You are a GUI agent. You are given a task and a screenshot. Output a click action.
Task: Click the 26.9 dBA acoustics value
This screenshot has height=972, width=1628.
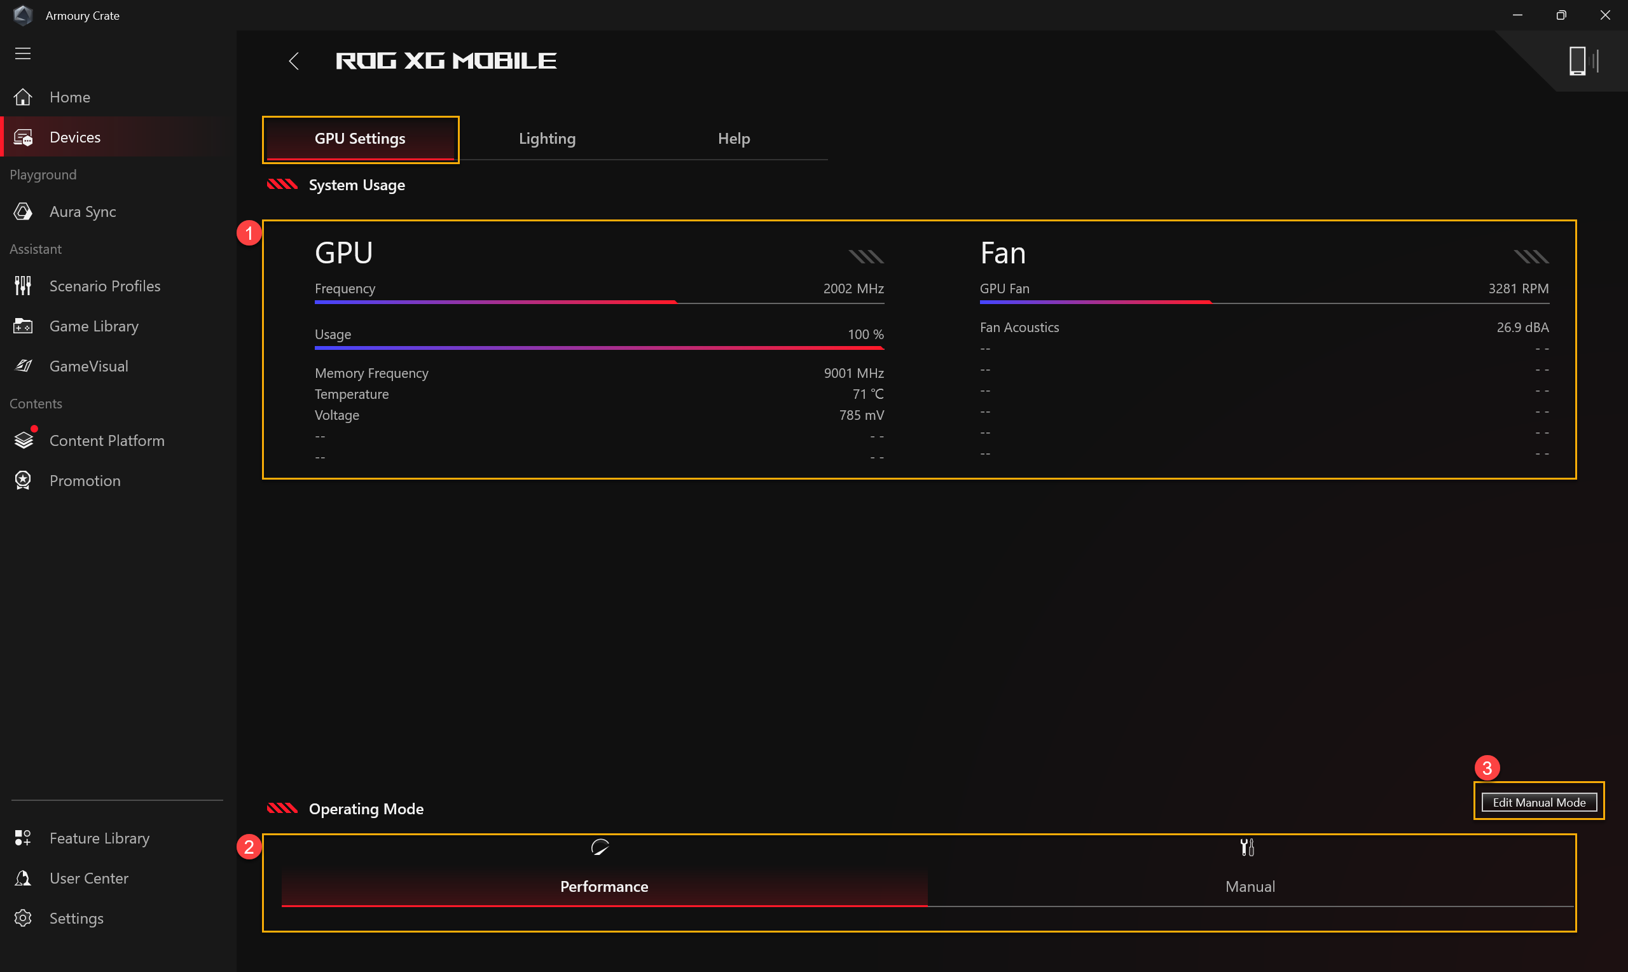(1522, 328)
